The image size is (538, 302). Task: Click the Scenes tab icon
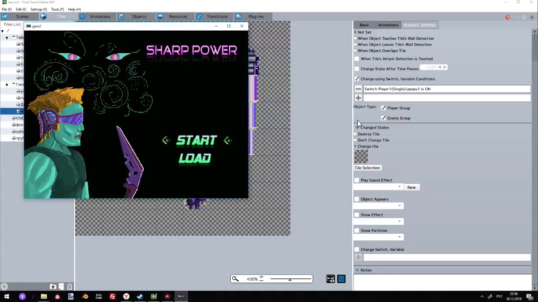point(5,17)
